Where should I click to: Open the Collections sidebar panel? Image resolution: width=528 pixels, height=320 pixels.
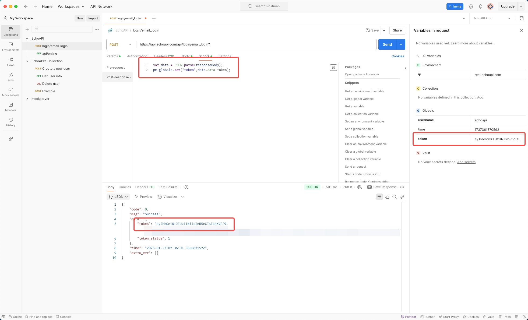(x=11, y=32)
